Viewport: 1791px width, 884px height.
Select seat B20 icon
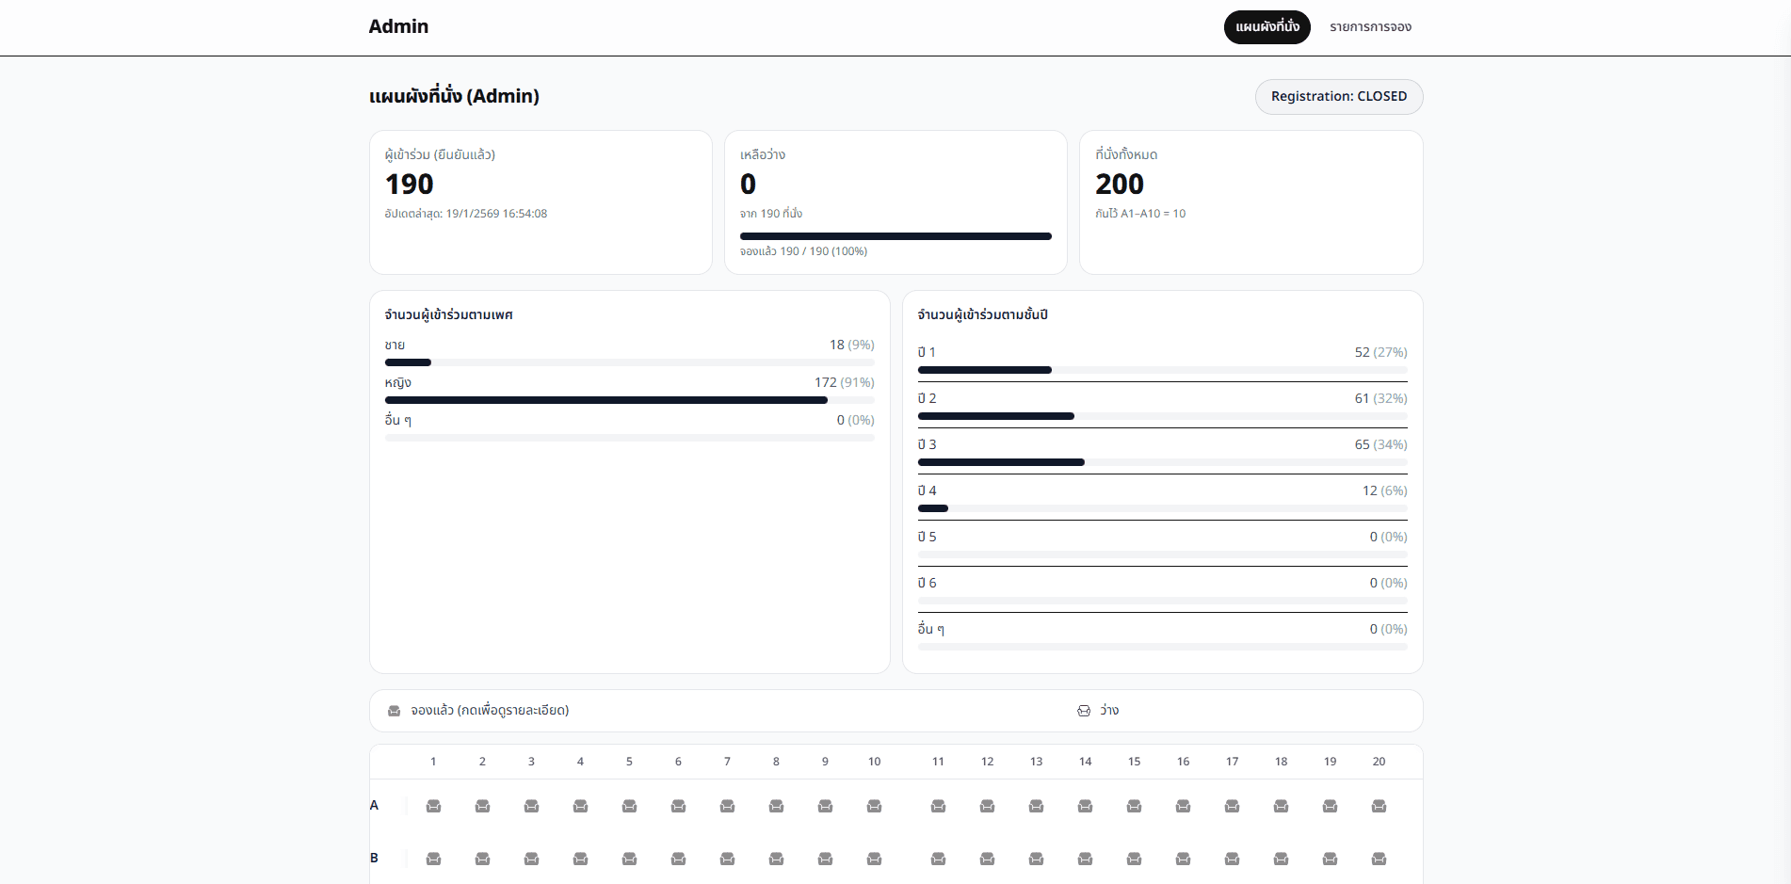(1379, 859)
